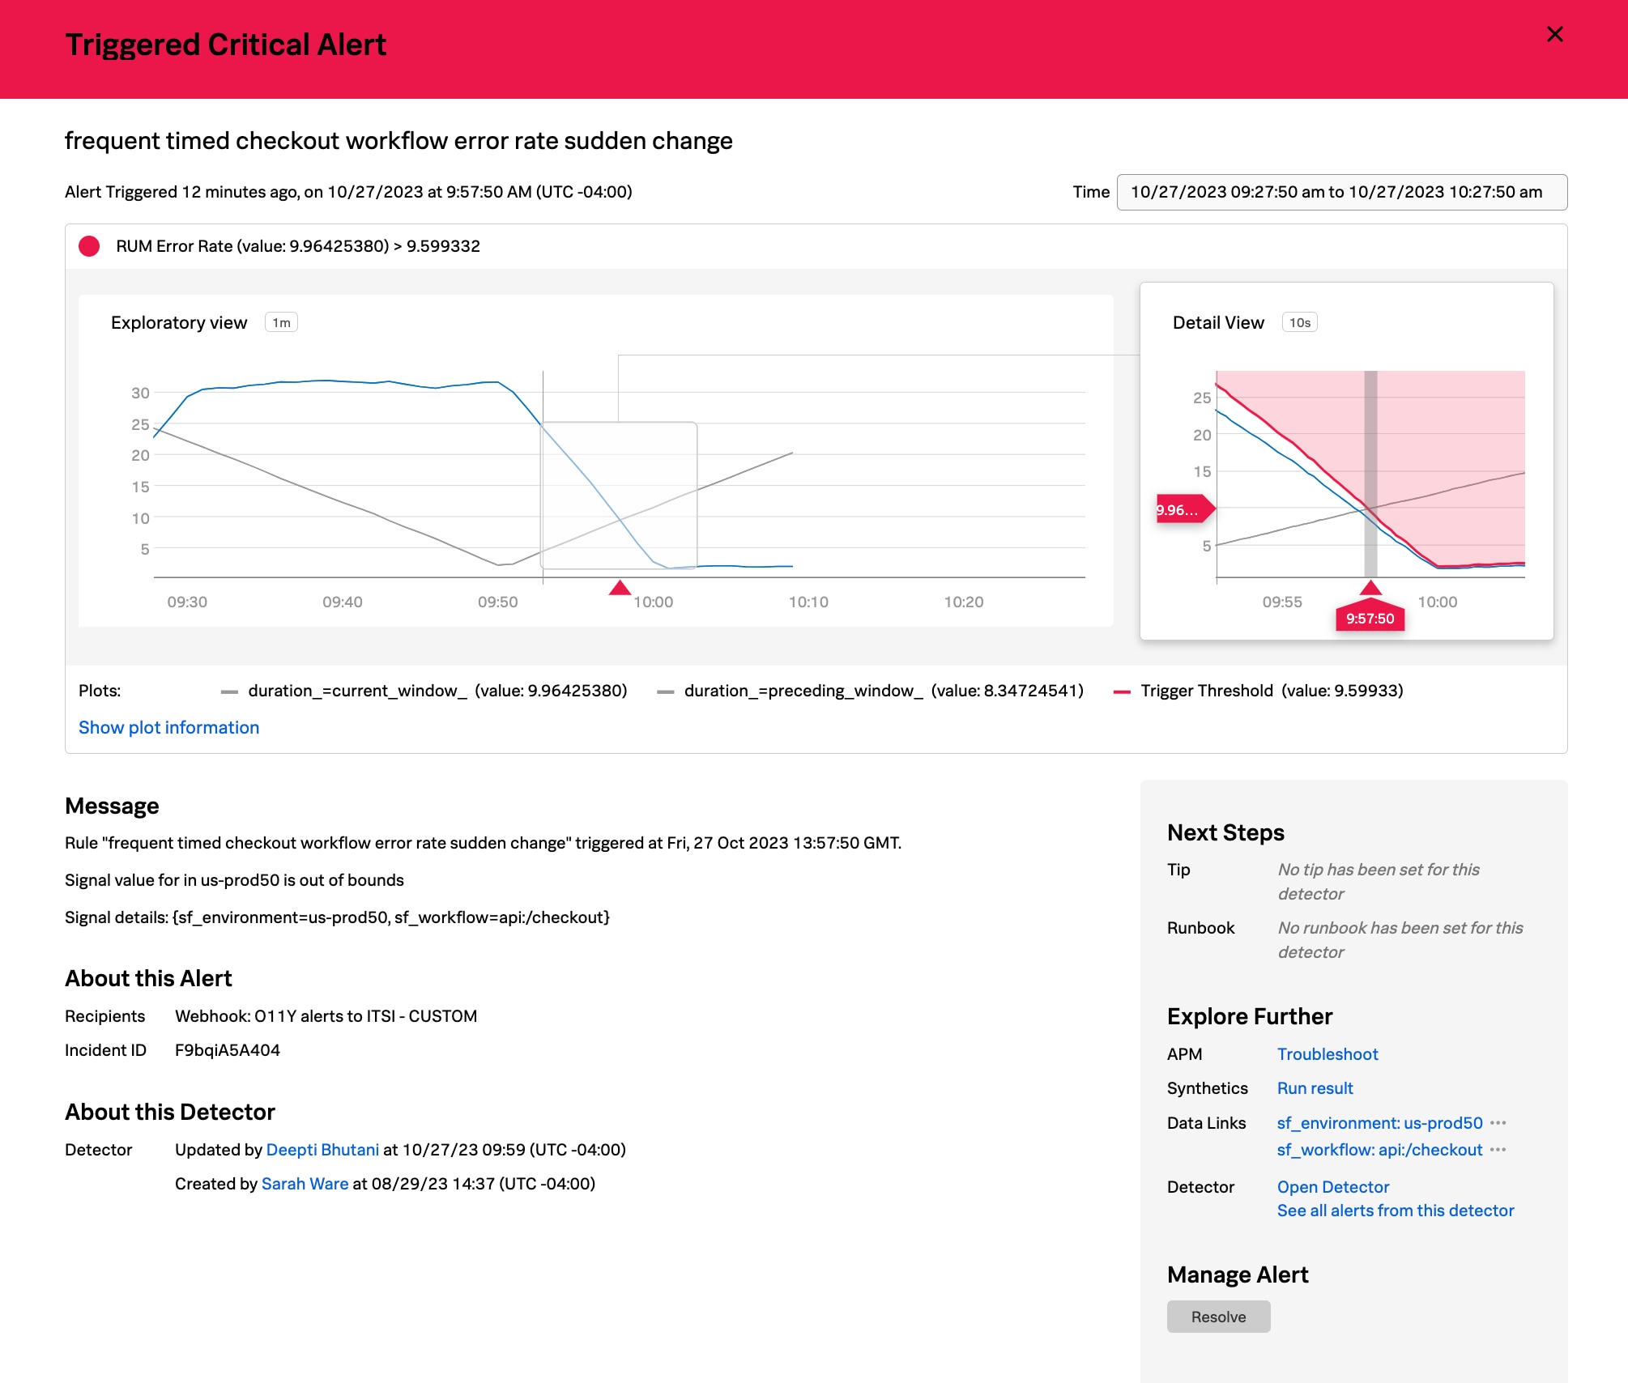The height and width of the screenshot is (1383, 1628).
Task: Open the sf_environment data link ellipsis menu
Action: click(x=1498, y=1123)
